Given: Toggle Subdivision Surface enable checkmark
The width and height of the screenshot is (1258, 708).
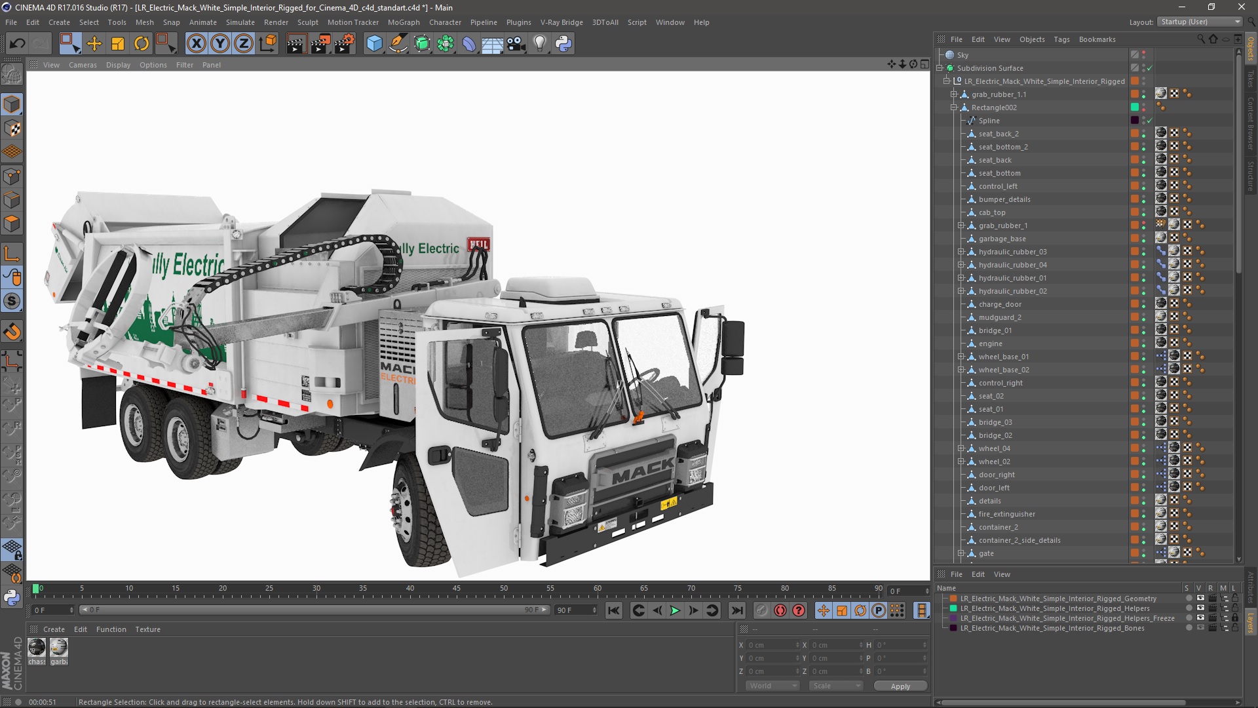Looking at the screenshot, I should (x=1150, y=68).
